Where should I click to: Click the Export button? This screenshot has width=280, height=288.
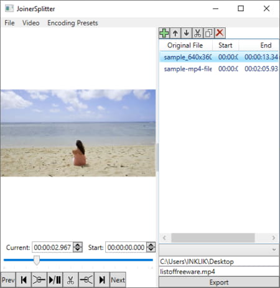[219, 282]
